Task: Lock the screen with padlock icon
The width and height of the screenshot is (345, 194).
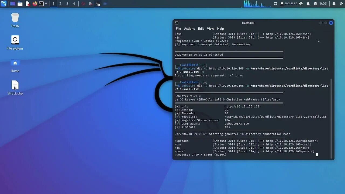Action: click(x=334, y=4)
